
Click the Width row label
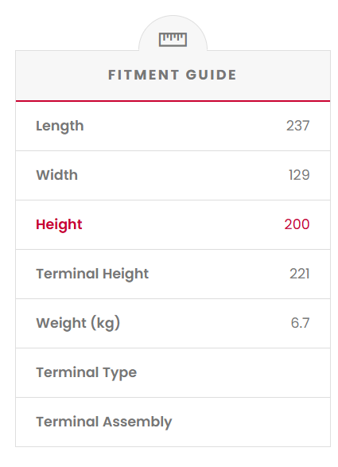[x=57, y=175]
